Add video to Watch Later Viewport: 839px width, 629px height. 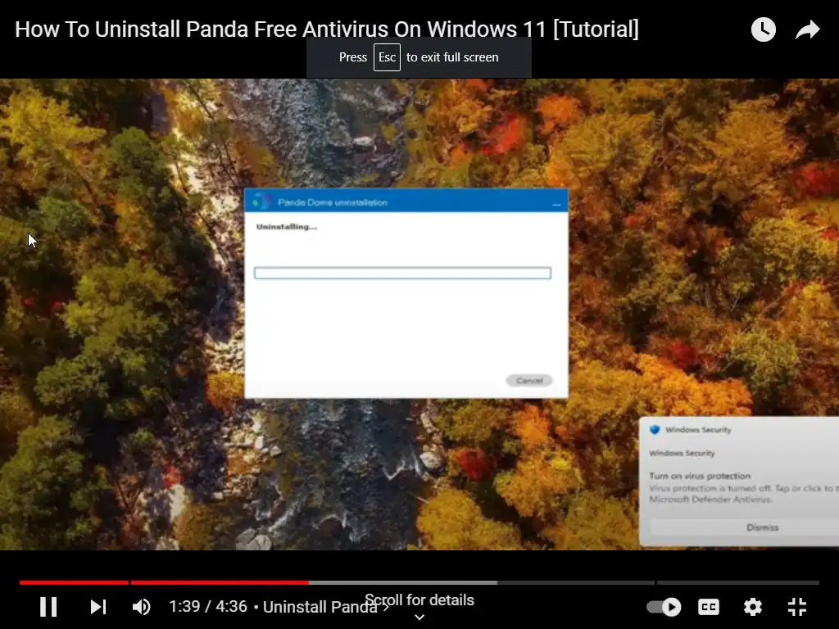(x=764, y=29)
